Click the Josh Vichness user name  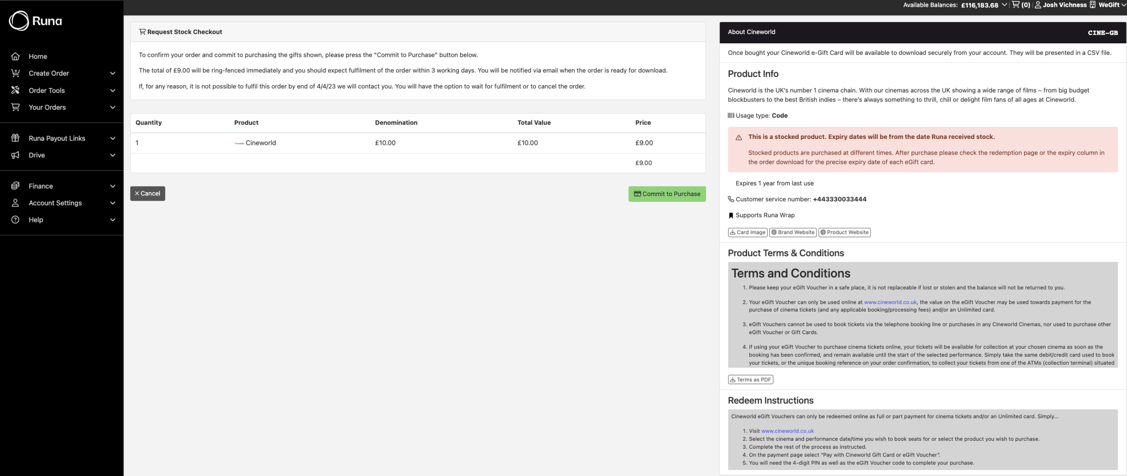coord(1064,5)
